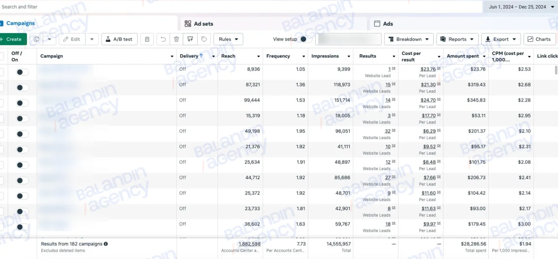This screenshot has width=558, height=259.
Task: Toggle the switch on the 99,444 reach row
Action: (22, 103)
